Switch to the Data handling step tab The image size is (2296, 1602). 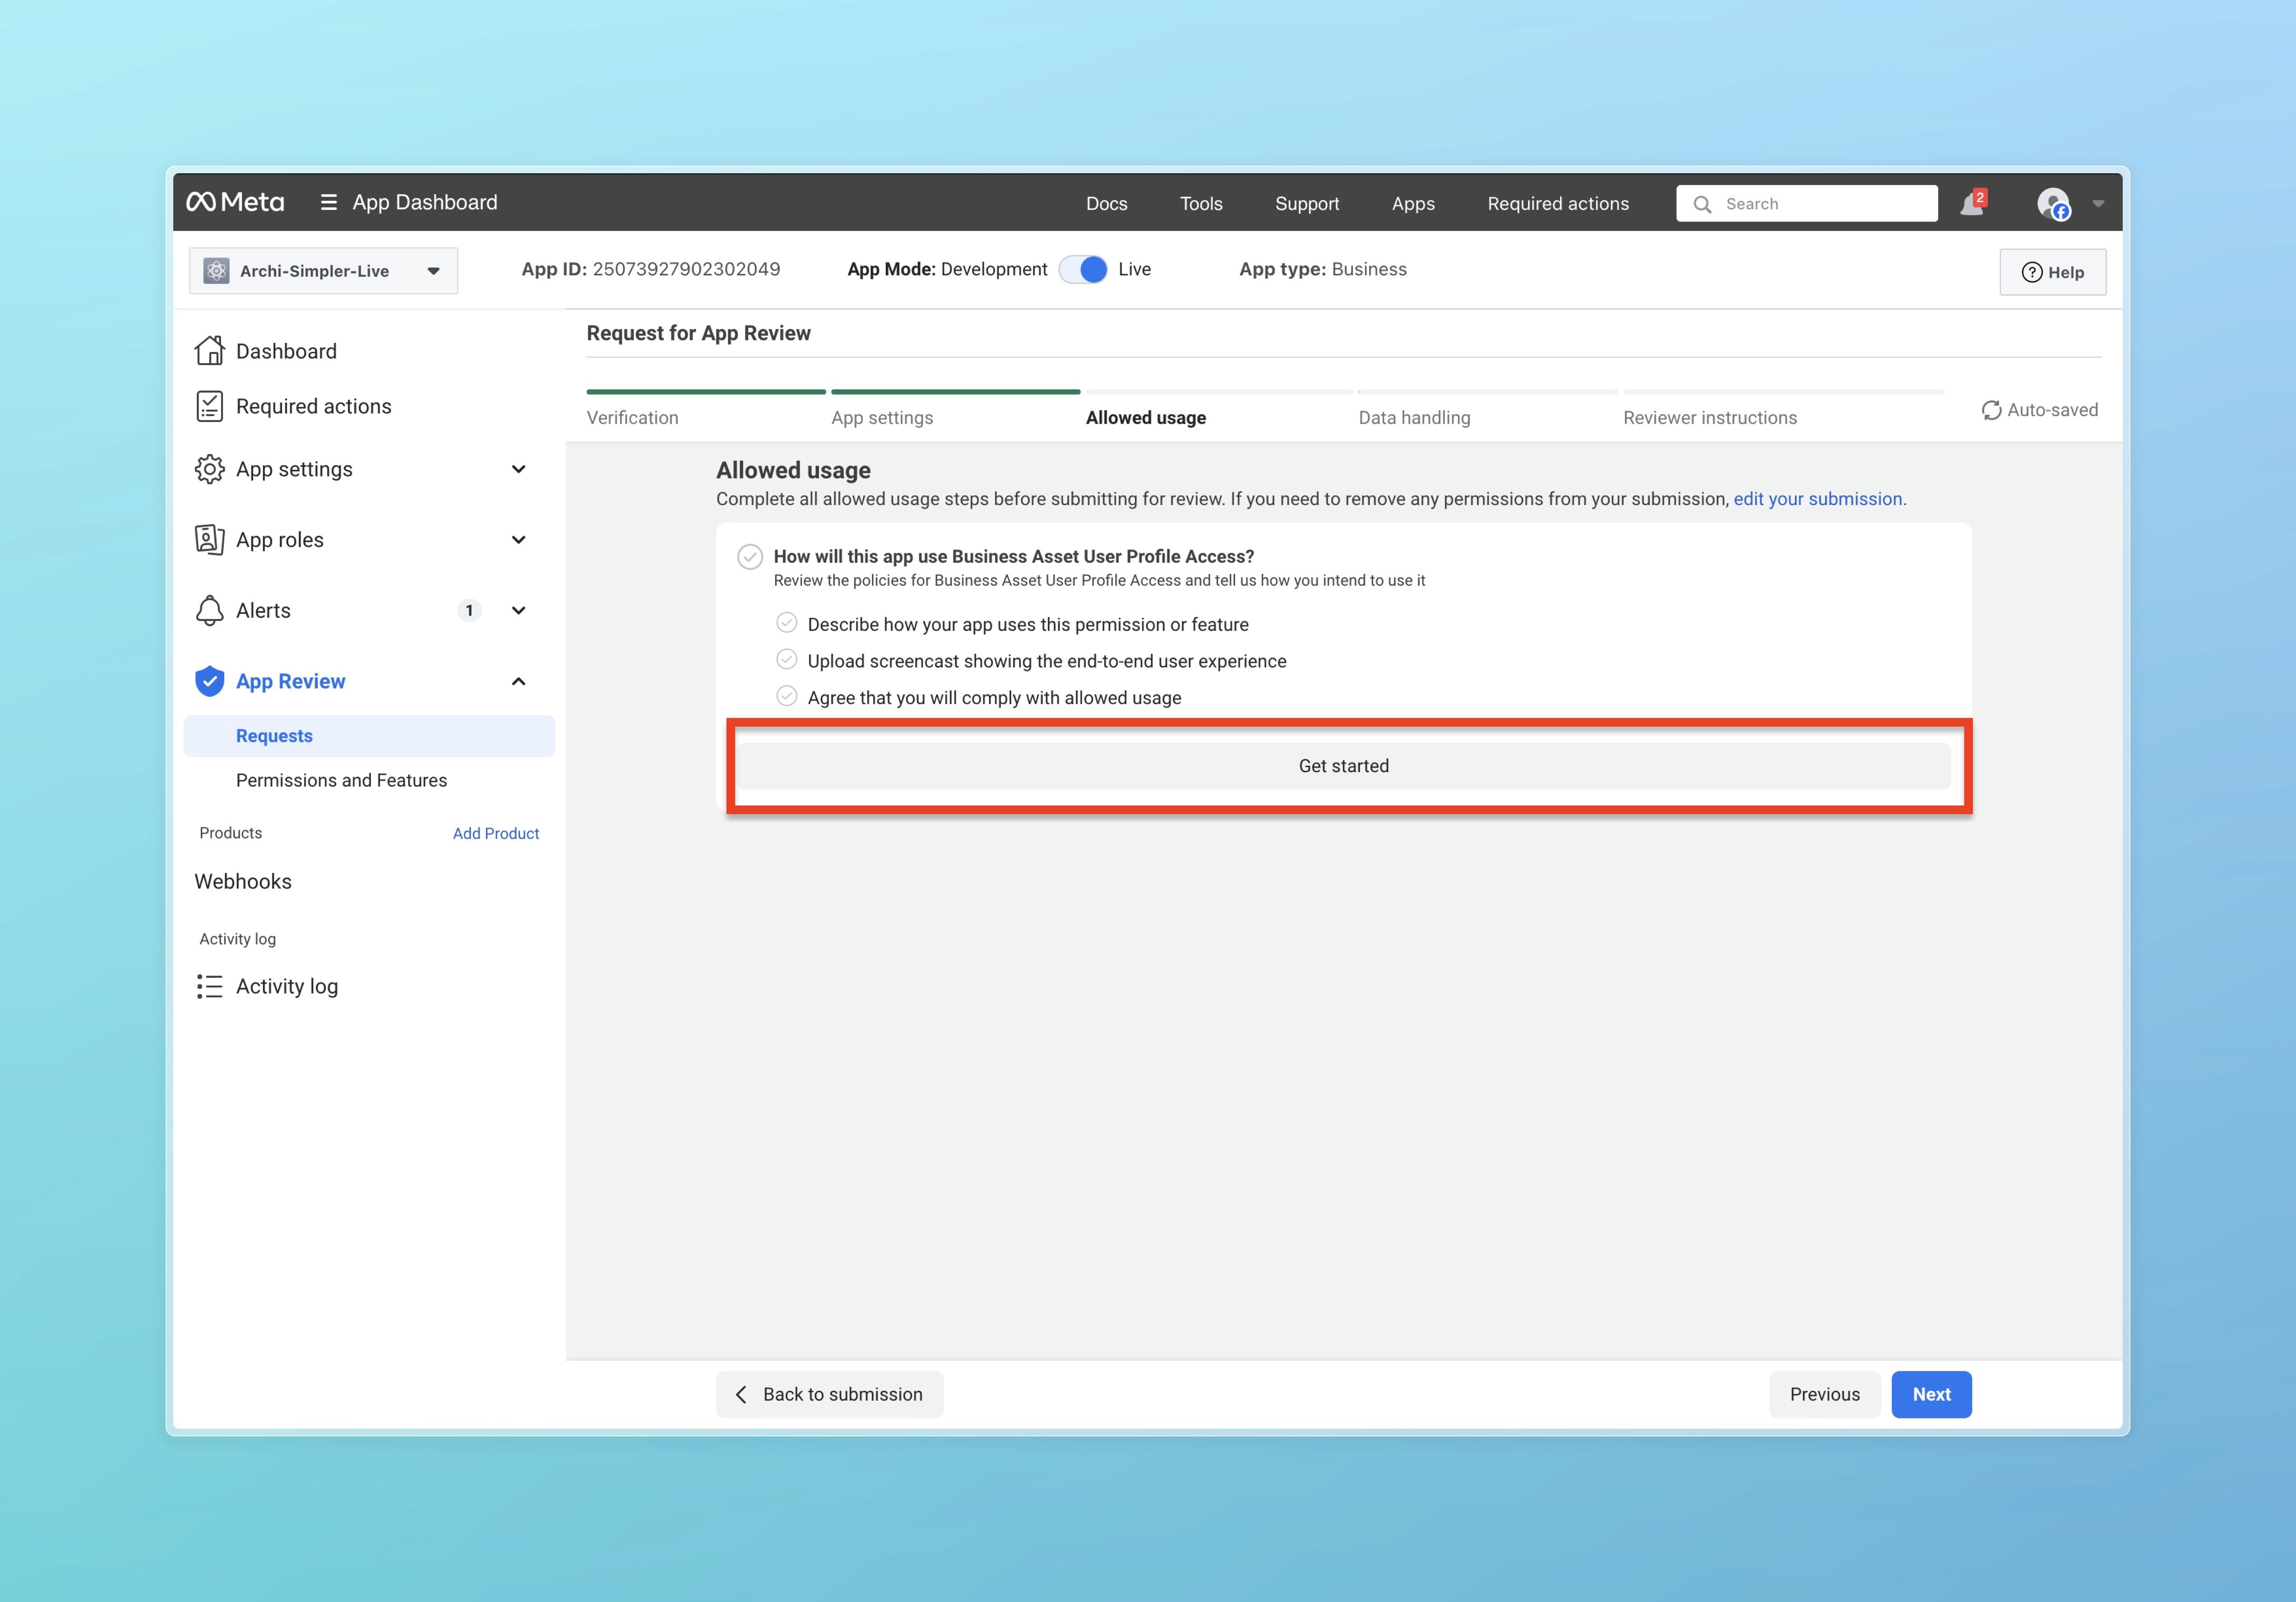pyautogui.click(x=1414, y=418)
